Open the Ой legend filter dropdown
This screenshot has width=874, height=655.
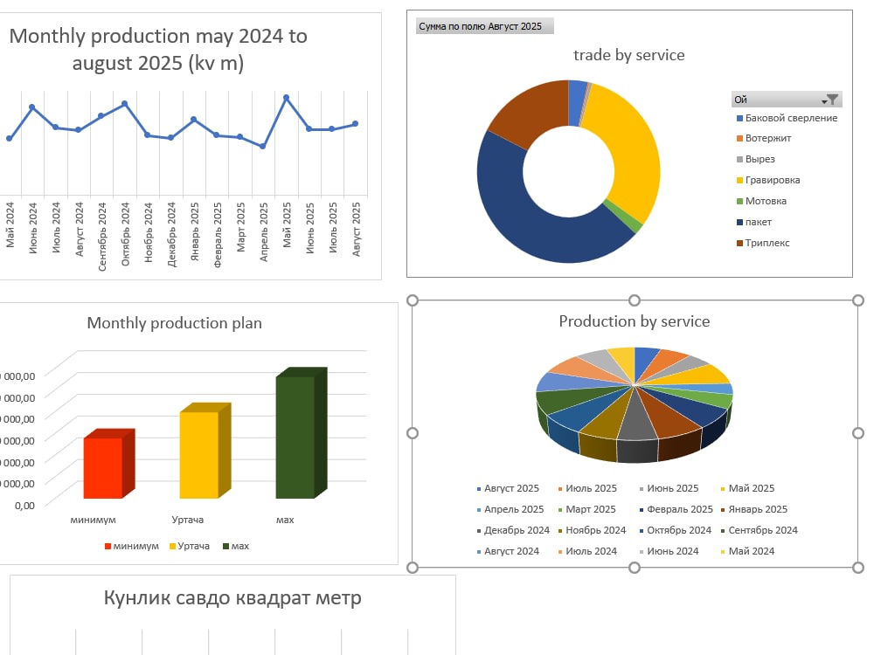830,100
